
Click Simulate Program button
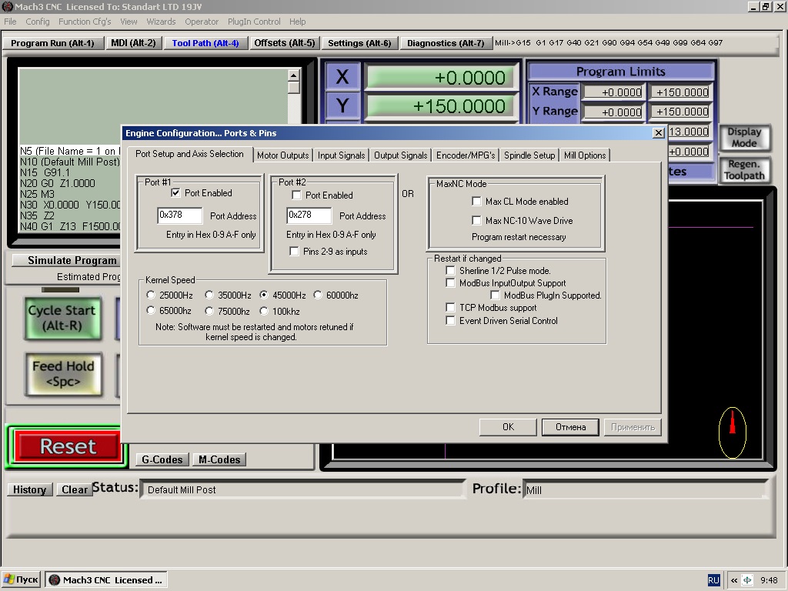coord(68,260)
